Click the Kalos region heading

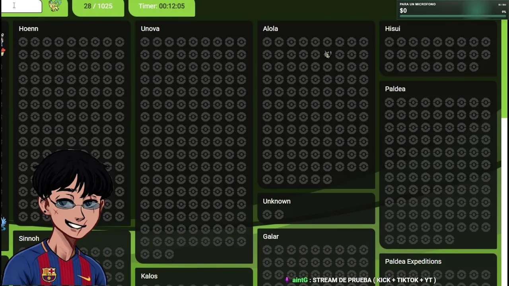(x=149, y=276)
